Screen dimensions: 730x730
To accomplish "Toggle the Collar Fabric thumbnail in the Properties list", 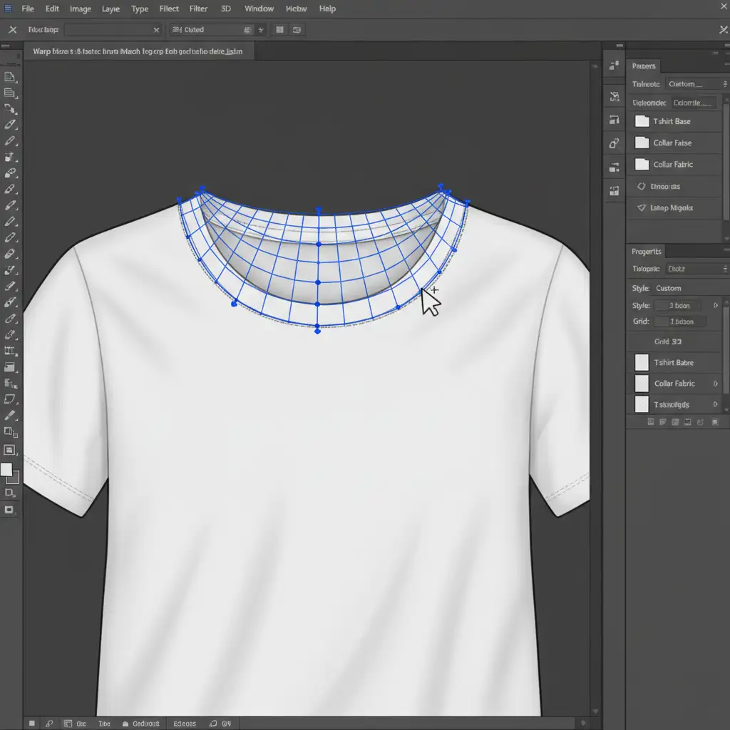I will click(x=642, y=384).
